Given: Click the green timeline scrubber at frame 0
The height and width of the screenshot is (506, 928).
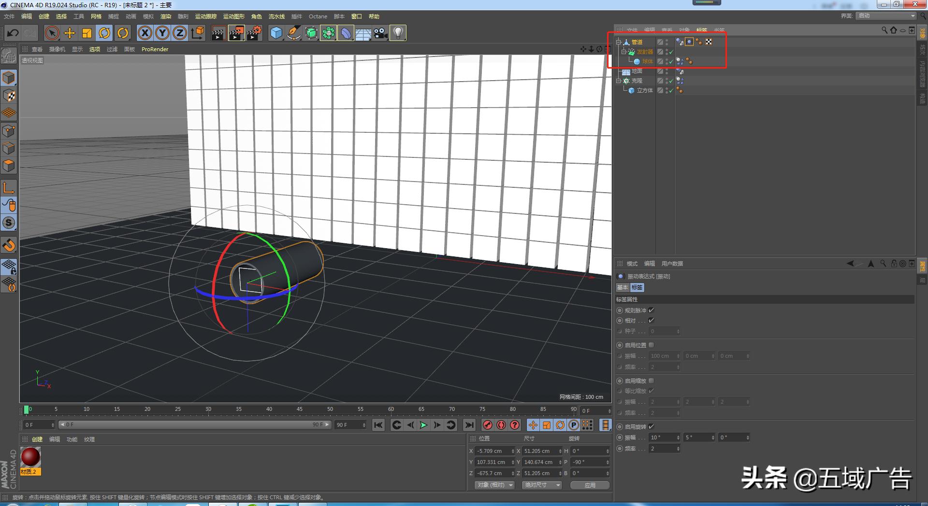Looking at the screenshot, I should 27,409.
